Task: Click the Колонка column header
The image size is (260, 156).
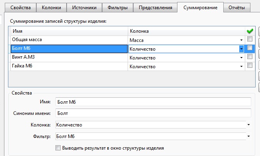Action: click(187, 31)
